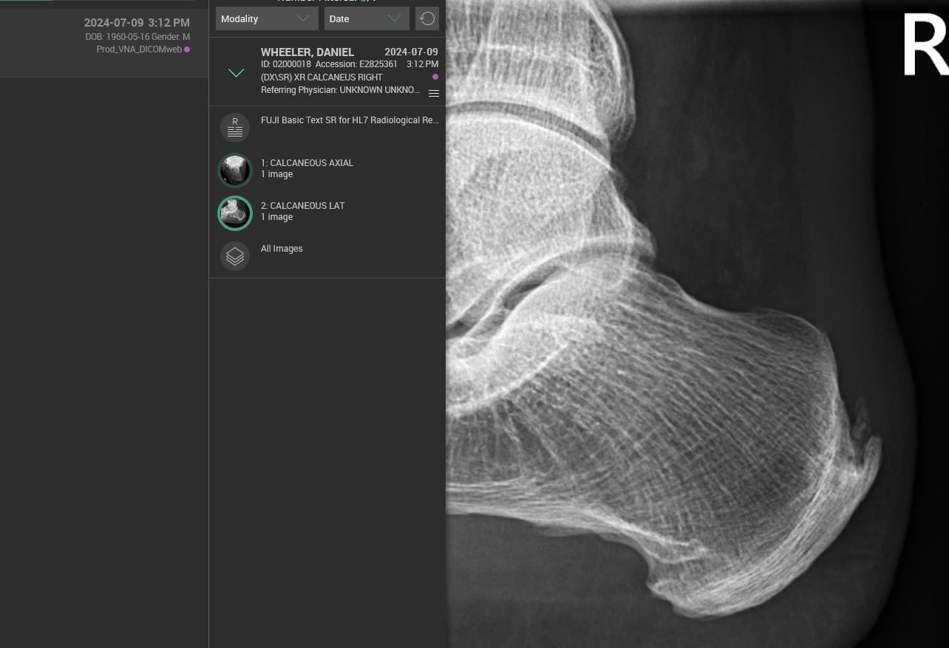Click the R side marker on the radiograph
This screenshot has height=648, width=949.
point(924,46)
